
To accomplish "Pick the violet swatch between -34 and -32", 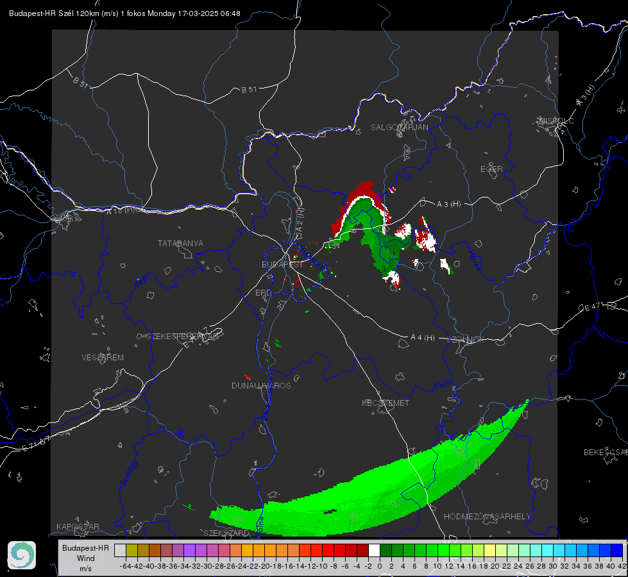I will pos(189,550).
